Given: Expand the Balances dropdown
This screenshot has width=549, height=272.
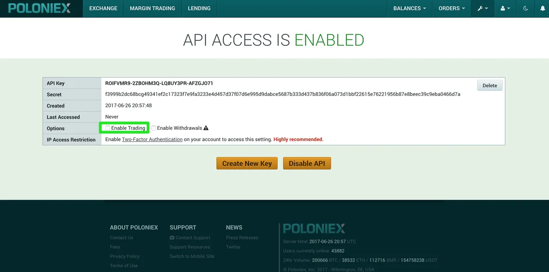Looking at the screenshot, I should pyautogui.click(x=410, y=9).
